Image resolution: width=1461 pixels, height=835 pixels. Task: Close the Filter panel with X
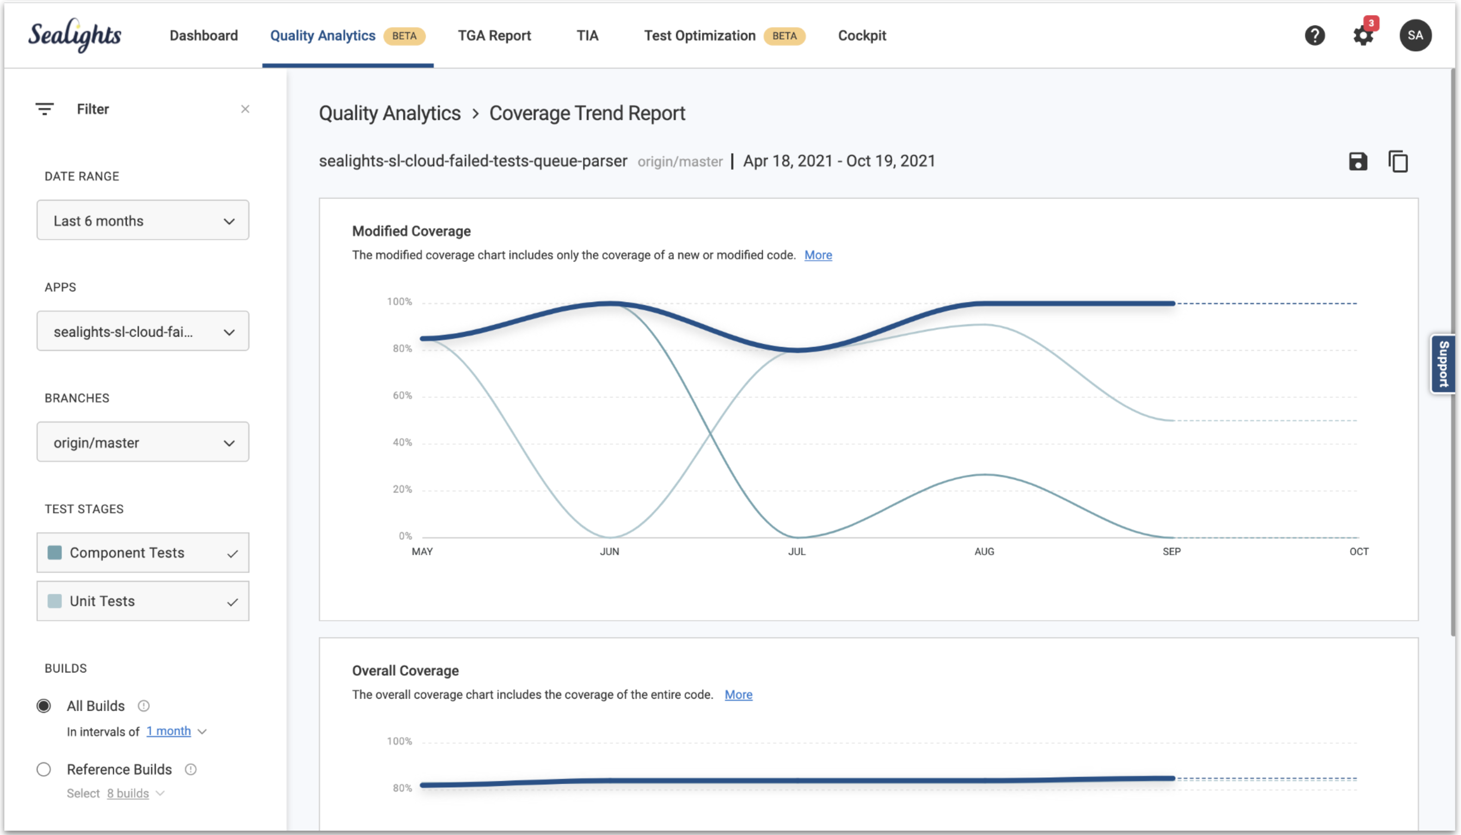pos(245,109)
